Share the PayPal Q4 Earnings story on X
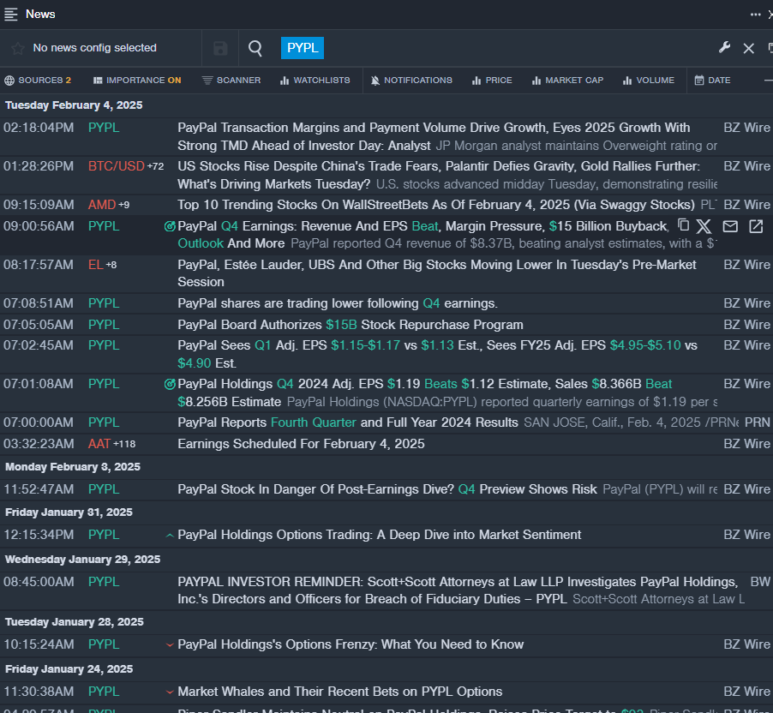 704,226
